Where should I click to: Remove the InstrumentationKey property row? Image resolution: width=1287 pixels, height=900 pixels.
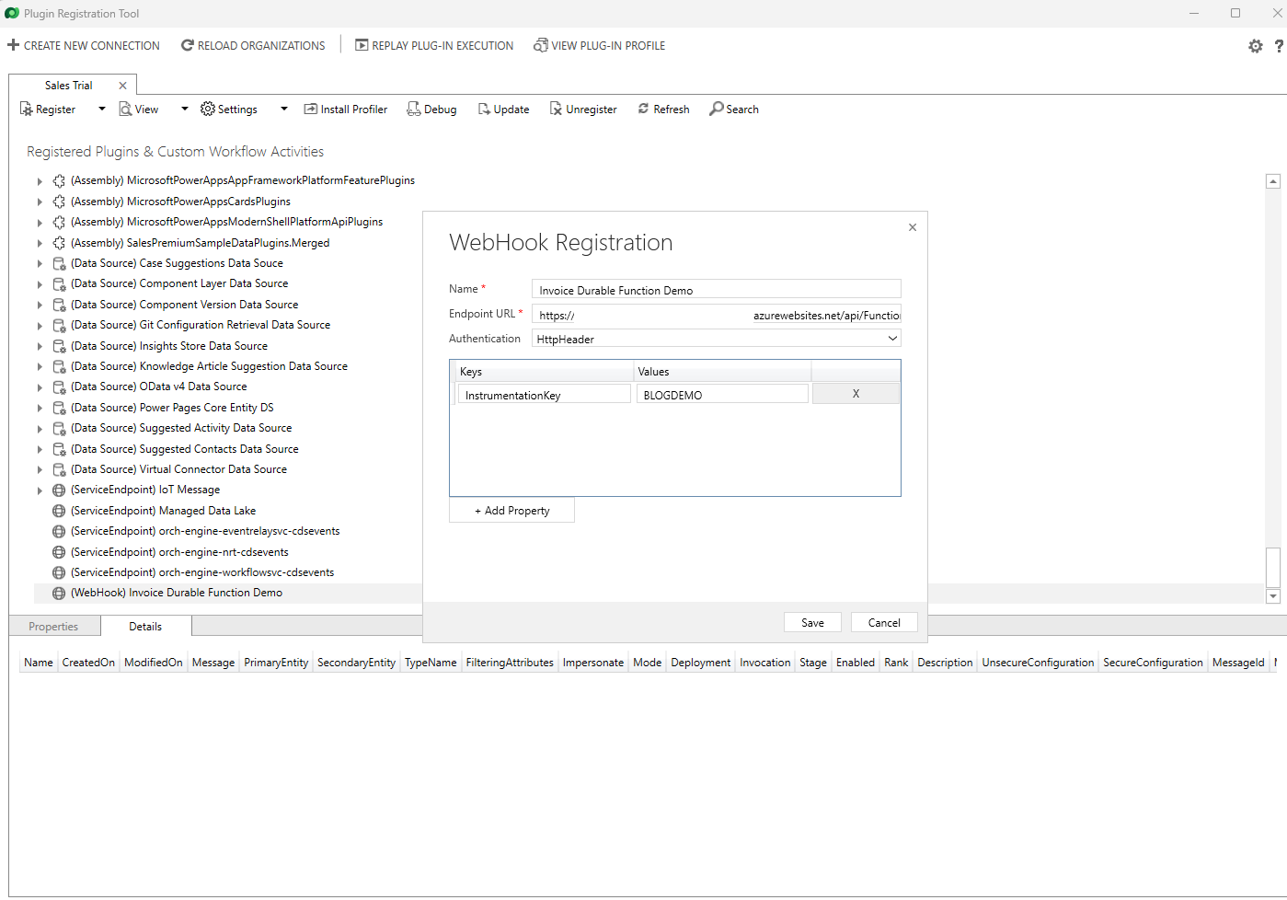(x=856, y=394)
